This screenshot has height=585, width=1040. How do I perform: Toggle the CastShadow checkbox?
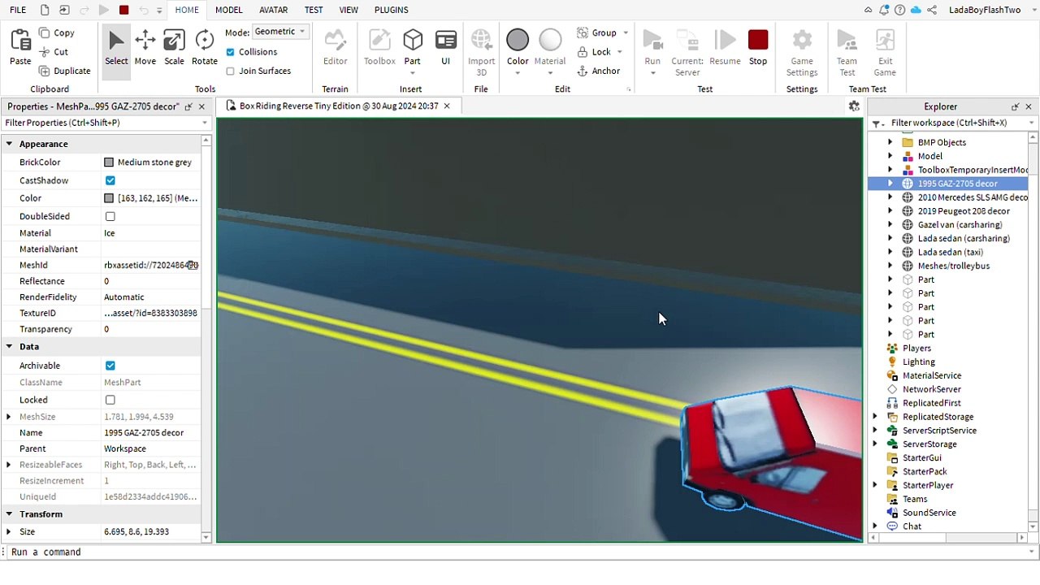(x=110, y=180)
